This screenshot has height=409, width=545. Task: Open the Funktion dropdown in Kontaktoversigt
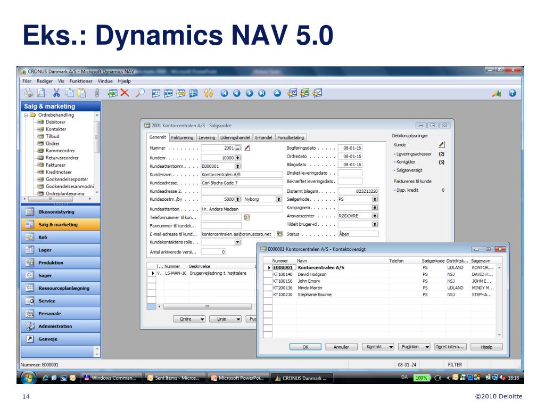tap(427, 347)
